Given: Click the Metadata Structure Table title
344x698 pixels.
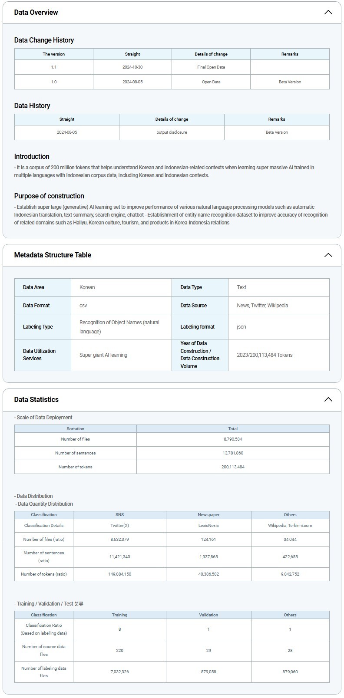Looking at the screenshot, I should (x=53, y=255).
